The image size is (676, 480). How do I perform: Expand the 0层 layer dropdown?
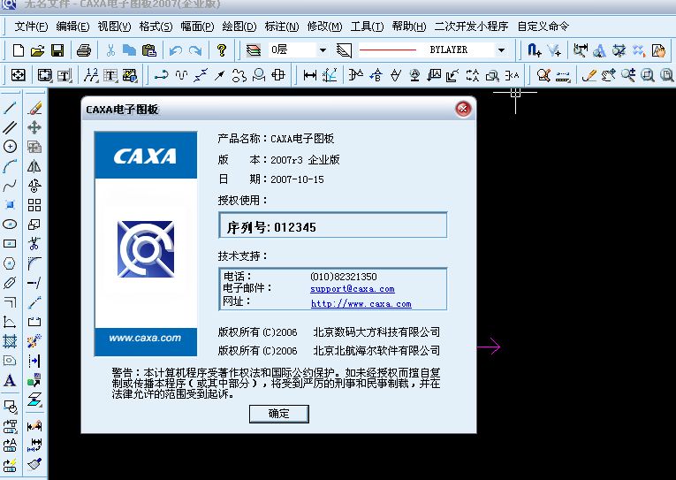pos(323,50)
